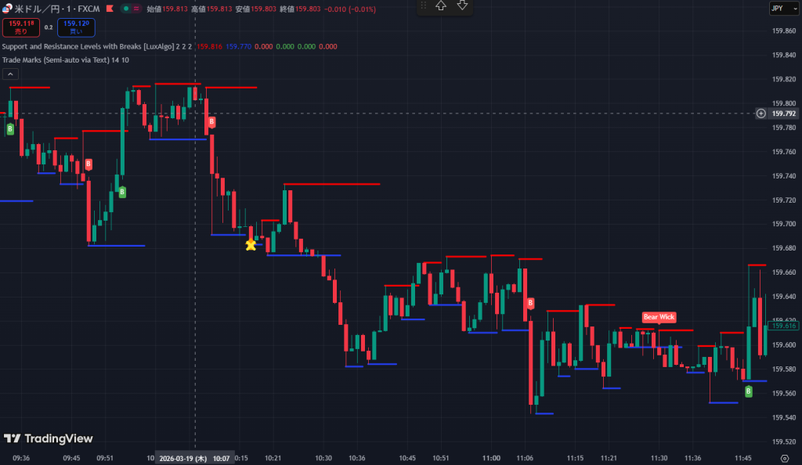802x465 pixels.
Task: Click the floating toolbar drag handle
Action: coord(424,5)
